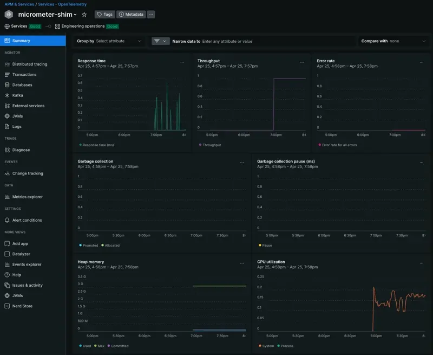Click the Help question mark icon
Image resolution: width=433 pixels, height=355 pixels.
[x=7, y=275]
